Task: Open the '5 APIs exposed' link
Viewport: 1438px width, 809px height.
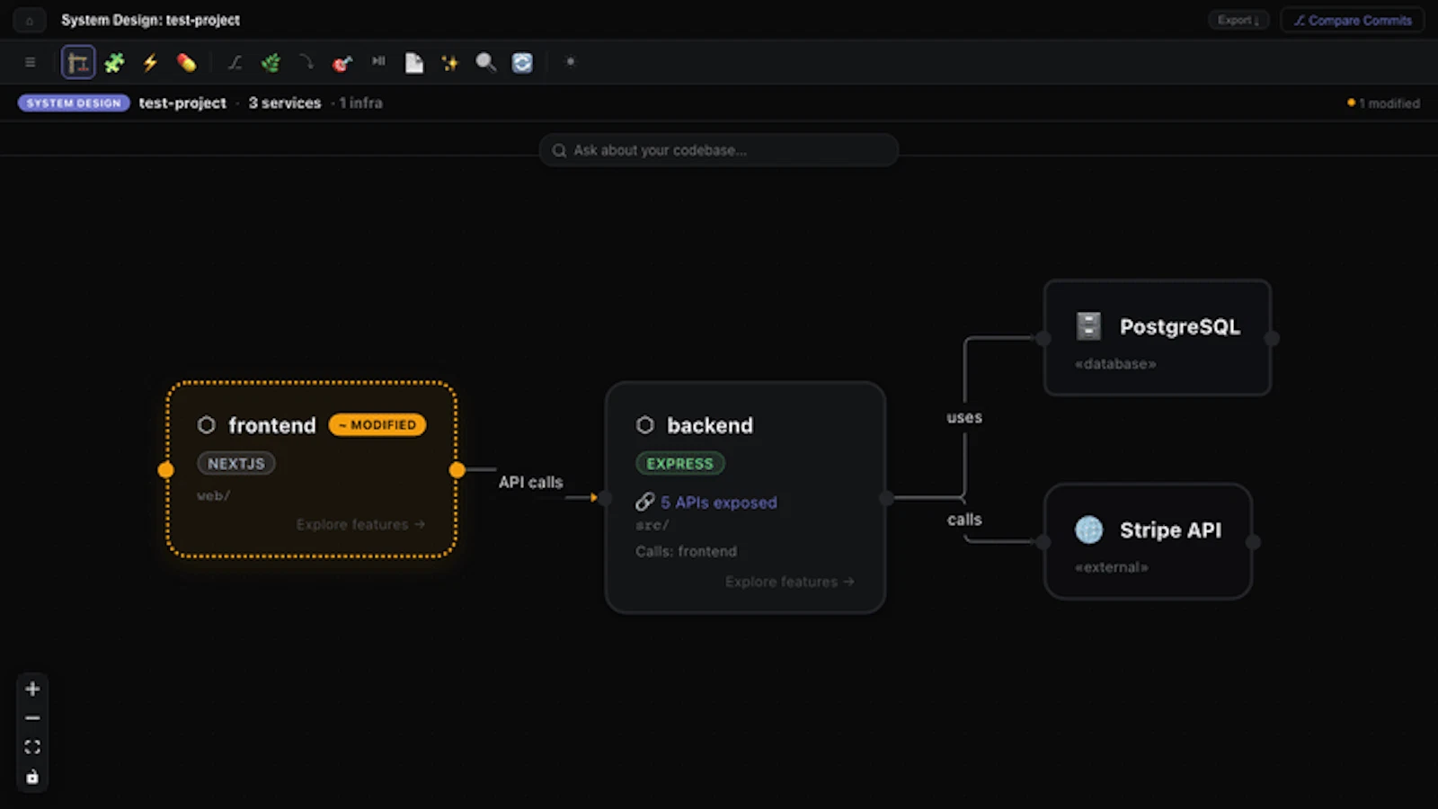Action: (719, 502)
